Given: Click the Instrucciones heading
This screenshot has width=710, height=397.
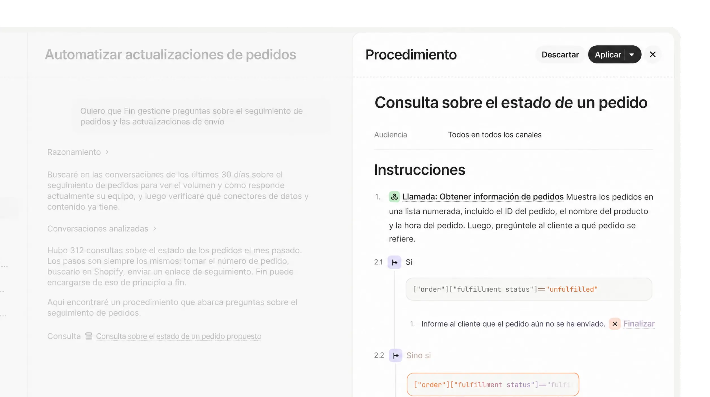Looking at the screenshot, I should tap(420, 170).
